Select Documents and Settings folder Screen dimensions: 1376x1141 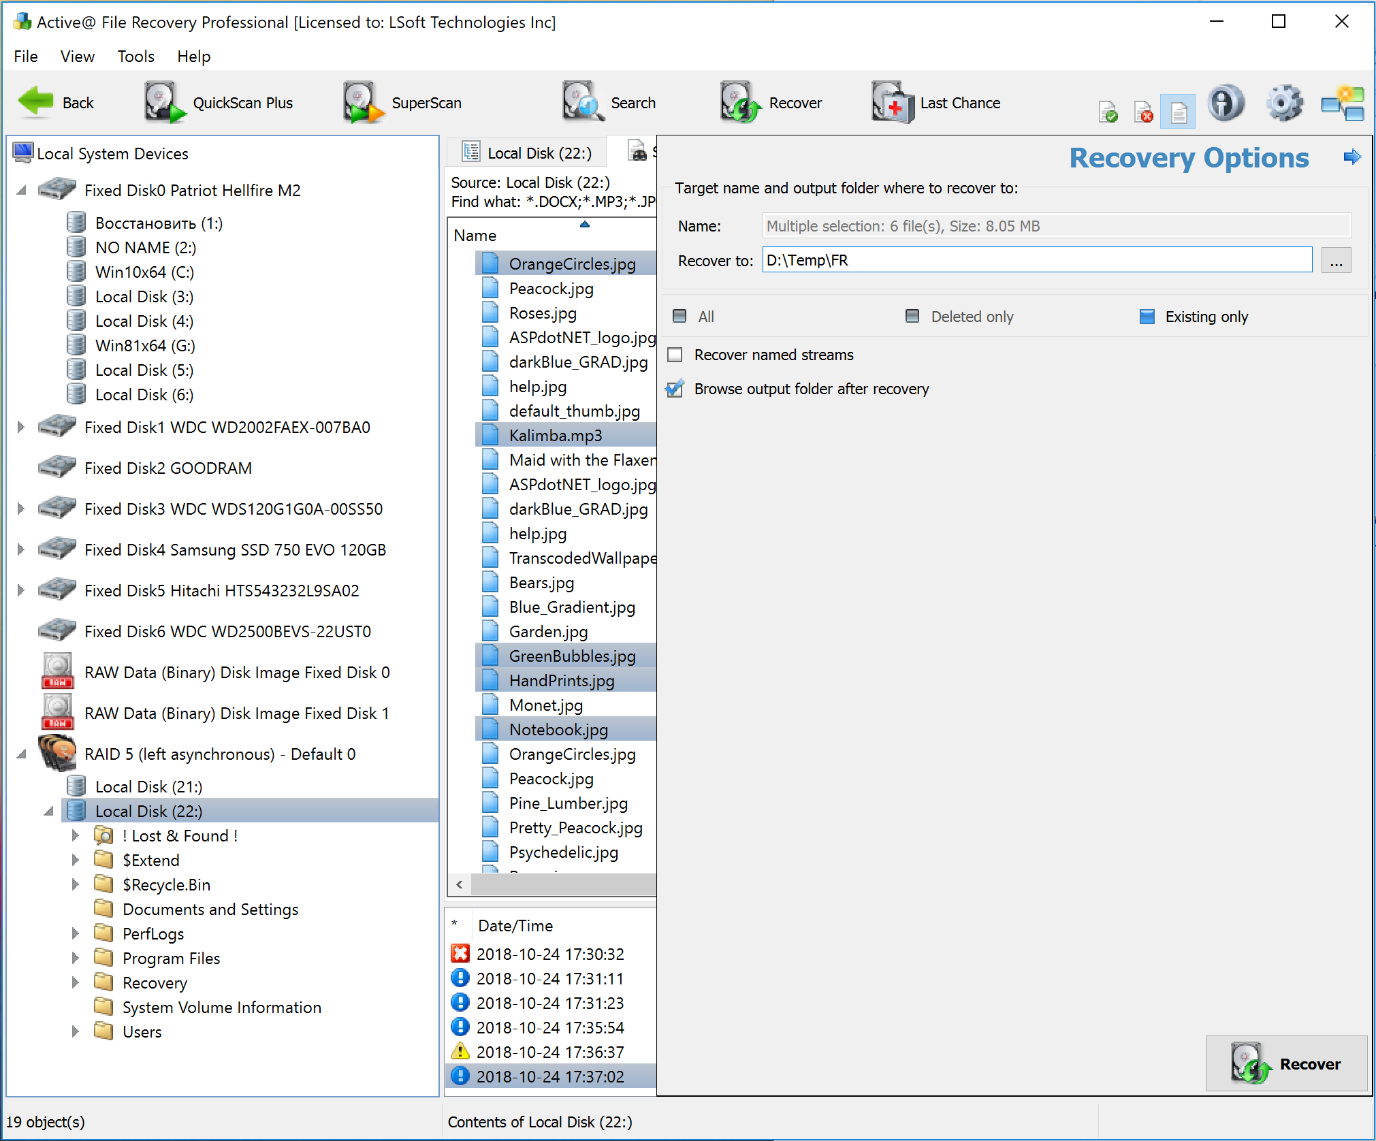click(x=210, y=910)
